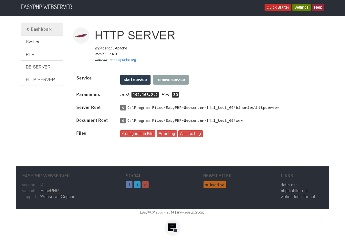Open the EasyPHP website link in footer
The width and height of the screenshot is (345, 240).
(x=49, y=191)
